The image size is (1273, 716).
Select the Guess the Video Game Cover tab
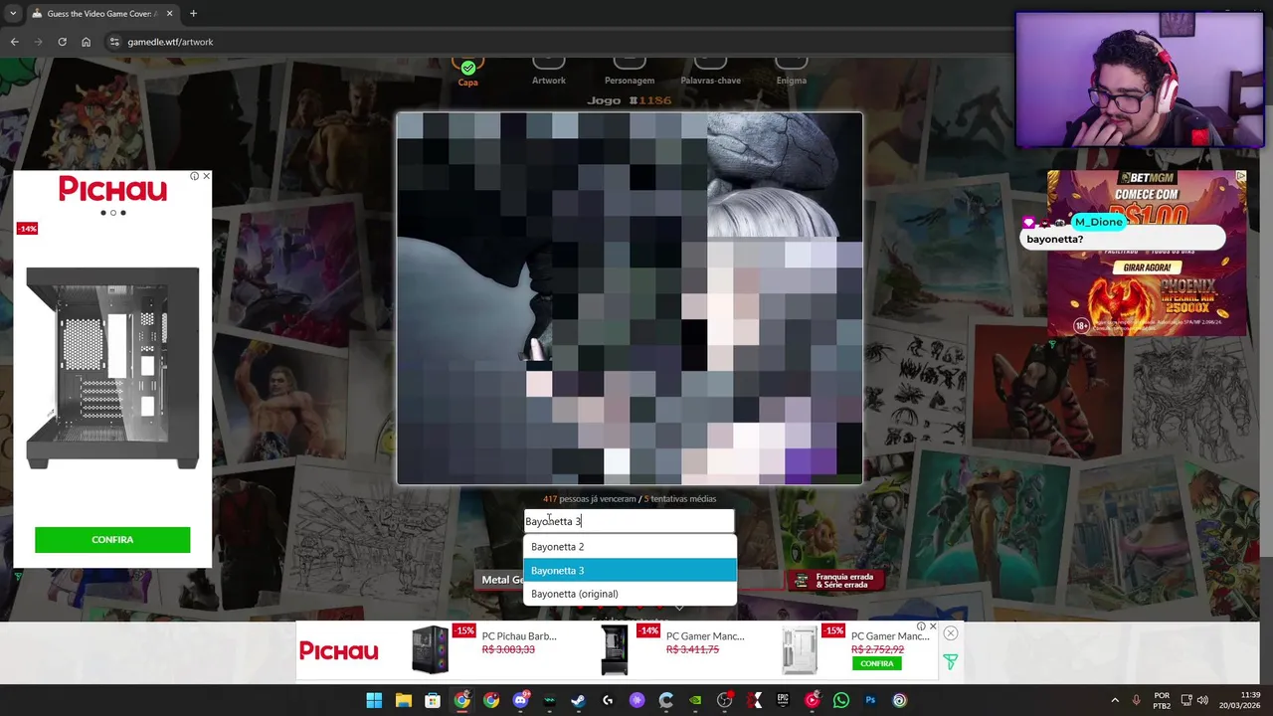(101, 14)
